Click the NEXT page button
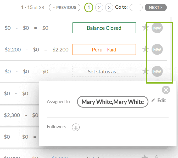This screenshot has height=158, width=178. 155,8
